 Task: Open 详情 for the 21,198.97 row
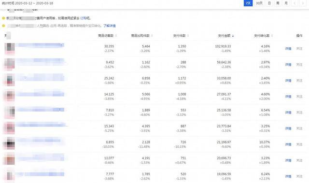[288, 144]
